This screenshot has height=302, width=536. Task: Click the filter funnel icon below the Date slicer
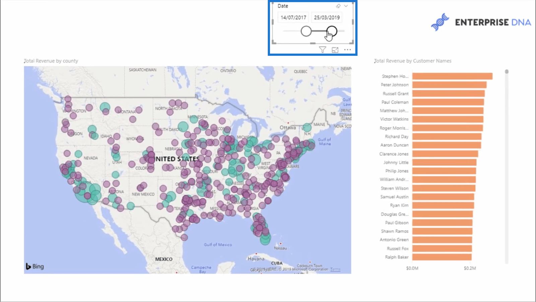322,50
